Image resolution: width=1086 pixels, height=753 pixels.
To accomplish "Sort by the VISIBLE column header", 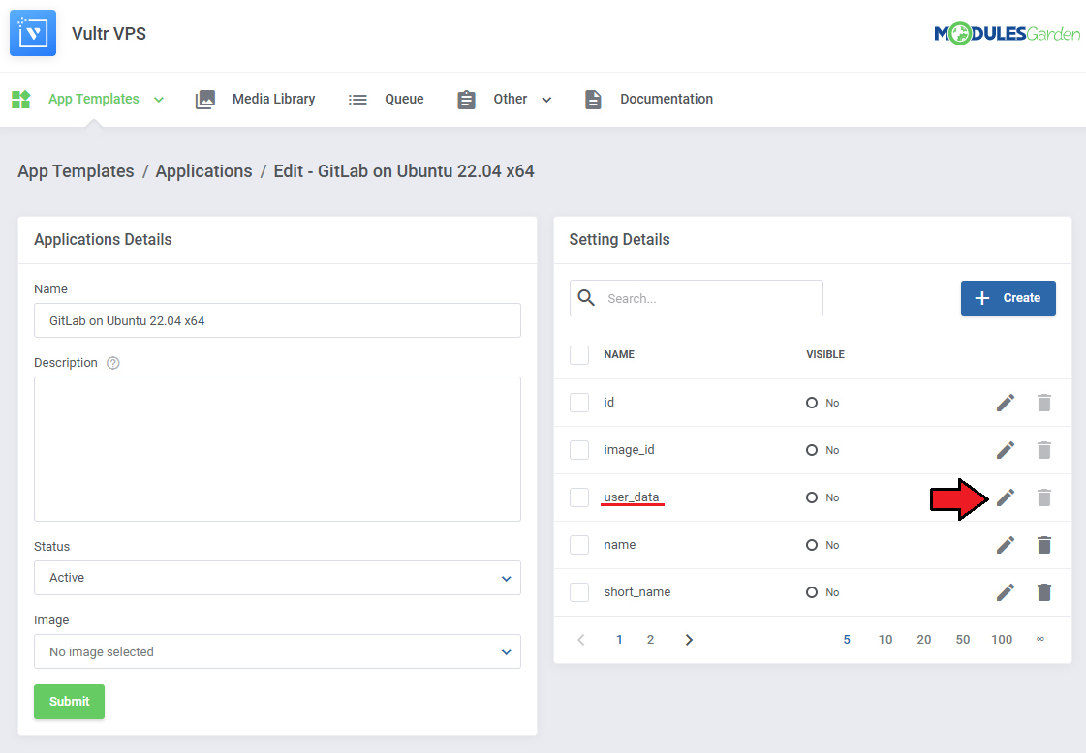I will tap(825, 354).
